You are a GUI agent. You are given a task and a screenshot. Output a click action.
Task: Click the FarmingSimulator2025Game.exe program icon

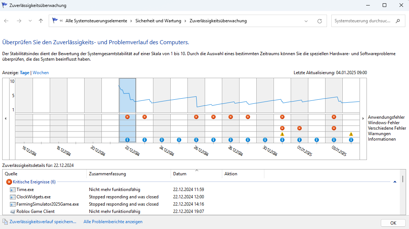pyautogui.click(x=13, y=204)
